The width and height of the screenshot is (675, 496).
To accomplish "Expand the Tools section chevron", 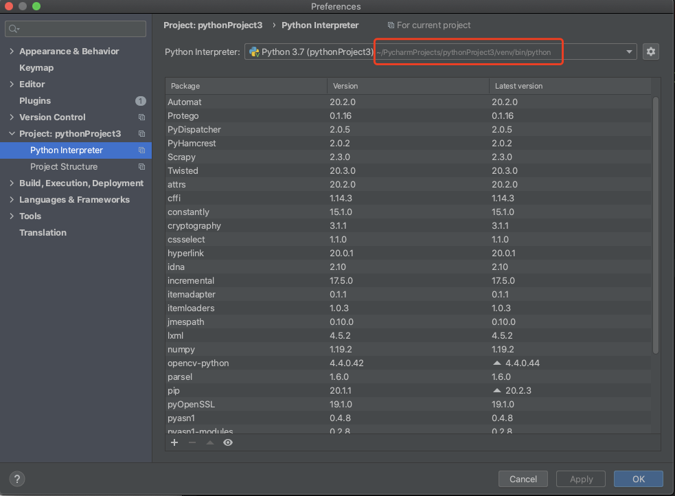I will click(x=12, y=216).
